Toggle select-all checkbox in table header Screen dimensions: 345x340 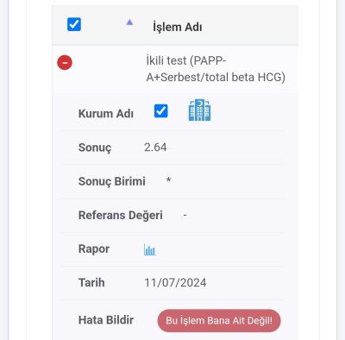74,24
